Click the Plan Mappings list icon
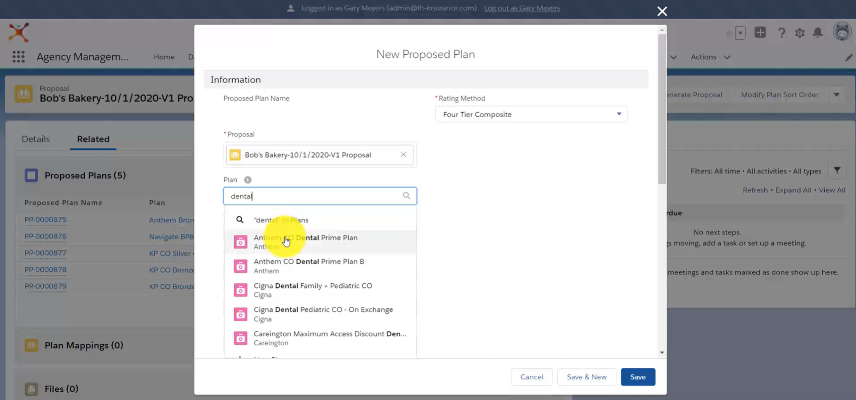 (31, 345)
